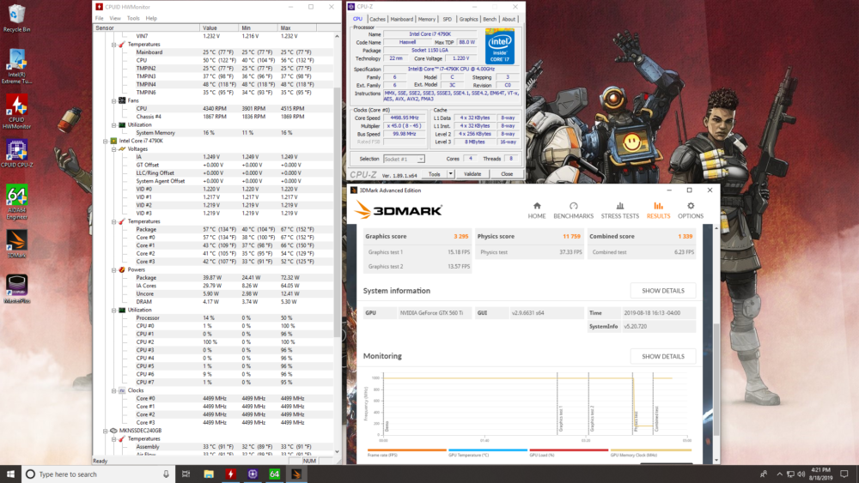Image resolution: width=859 pixels, height=483 pixels.
Task: Open MasterPlus desktop shortcut
Action: [16, 289]
